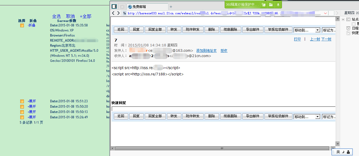
Task: Click 删除 in the upper mail toolbar
Action: pyautogui.click(x=212, y=30)
